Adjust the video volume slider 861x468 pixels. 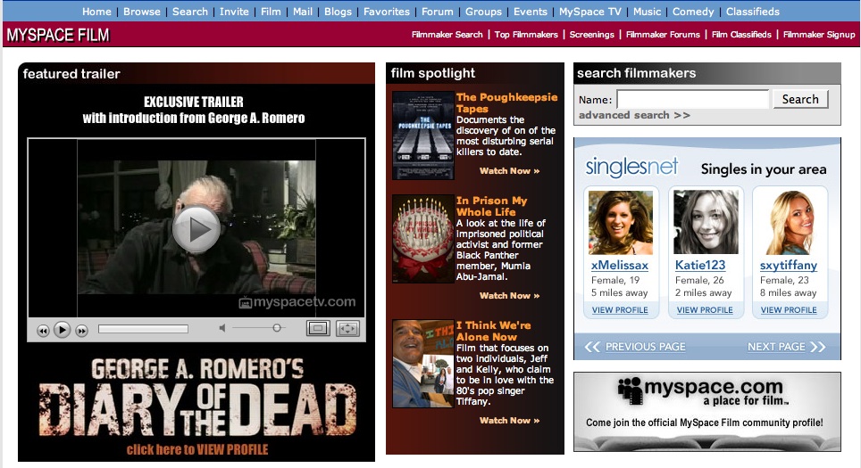pyautogui.click(x=276, y=328)
